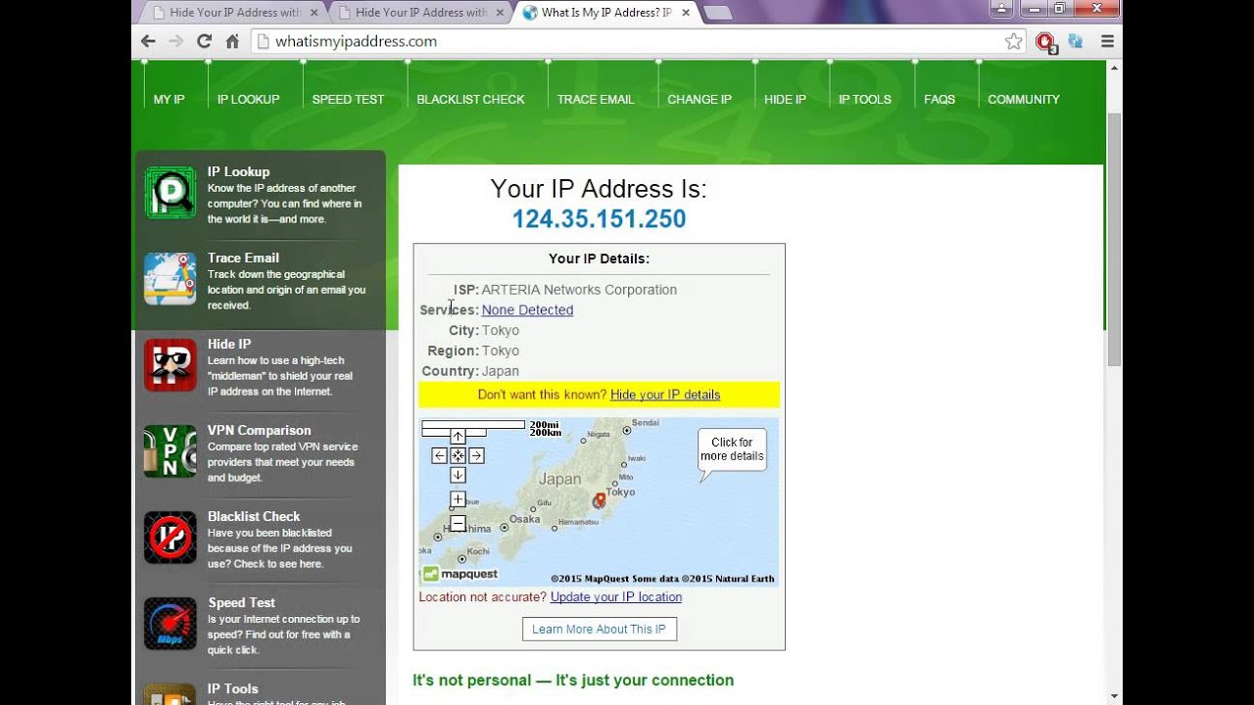Select the What Is My IP Address tab

click(605, 13)
